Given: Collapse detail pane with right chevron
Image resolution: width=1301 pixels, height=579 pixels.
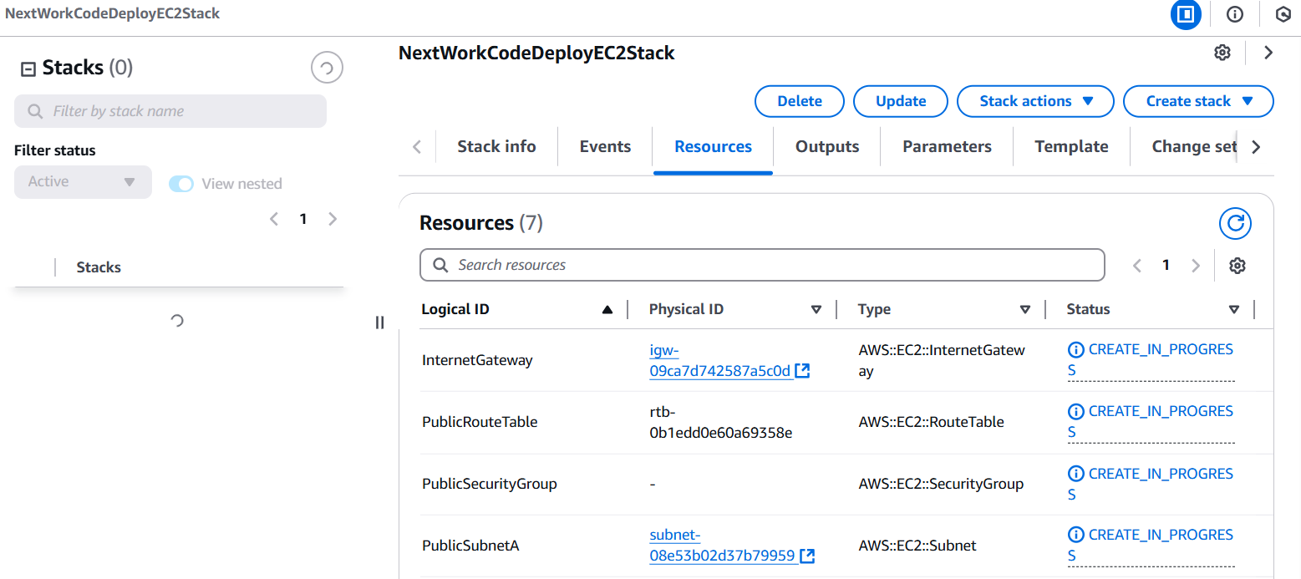Looking at the screenshot, I should (x=1268, y=53).
